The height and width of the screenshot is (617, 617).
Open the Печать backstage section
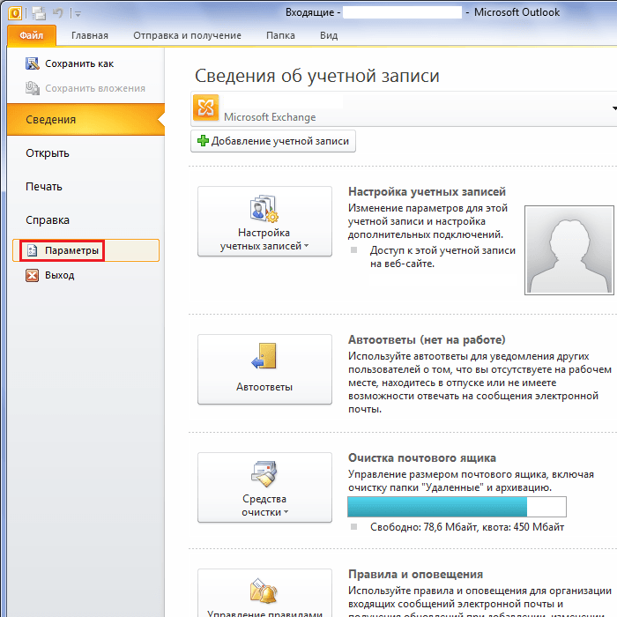44,187
